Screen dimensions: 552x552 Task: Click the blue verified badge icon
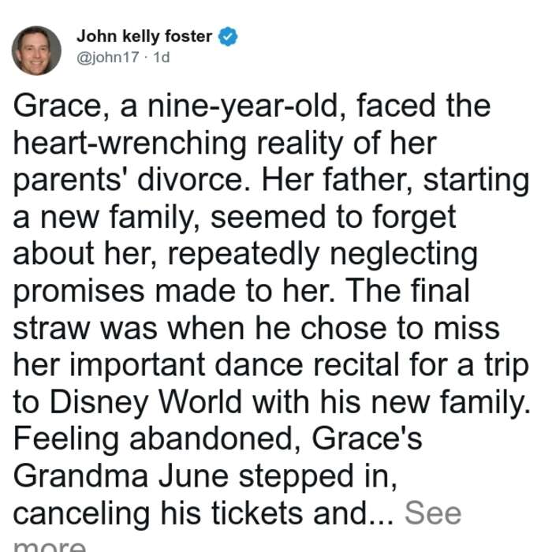click(x=228, y=36)
